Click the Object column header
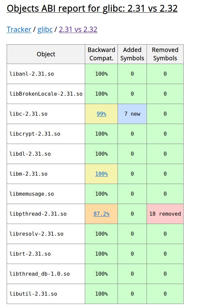Image resolution: width=203 pixels, height=308 pixels. 46,54
